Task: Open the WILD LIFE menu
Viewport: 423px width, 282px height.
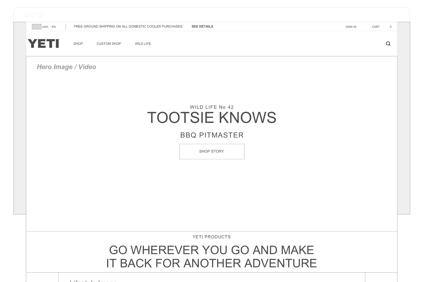Action: click(x=143, y=44)
